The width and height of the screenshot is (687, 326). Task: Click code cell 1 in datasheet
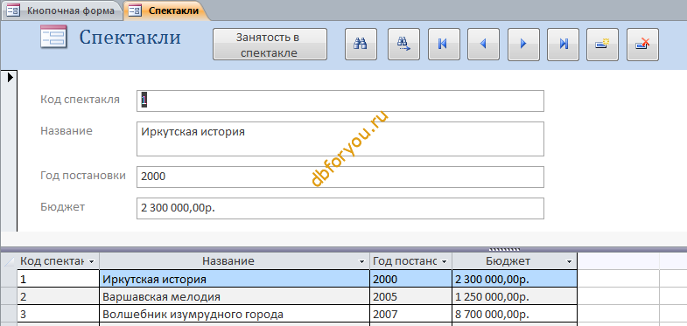coord(59,279)
